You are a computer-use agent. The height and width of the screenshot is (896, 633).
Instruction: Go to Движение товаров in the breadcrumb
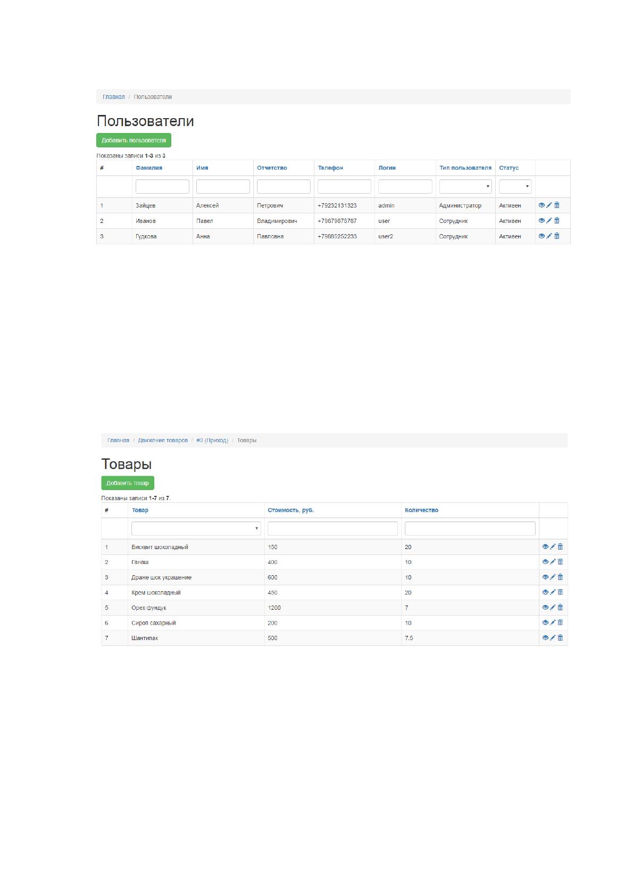coord(163,440)
